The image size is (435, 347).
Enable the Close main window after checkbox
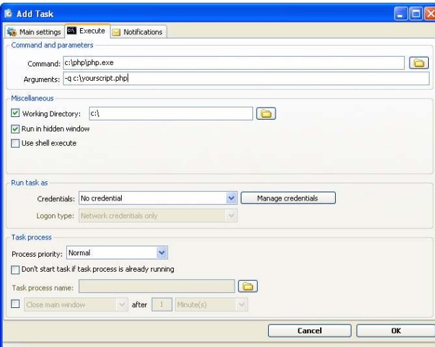pos(15,304)
